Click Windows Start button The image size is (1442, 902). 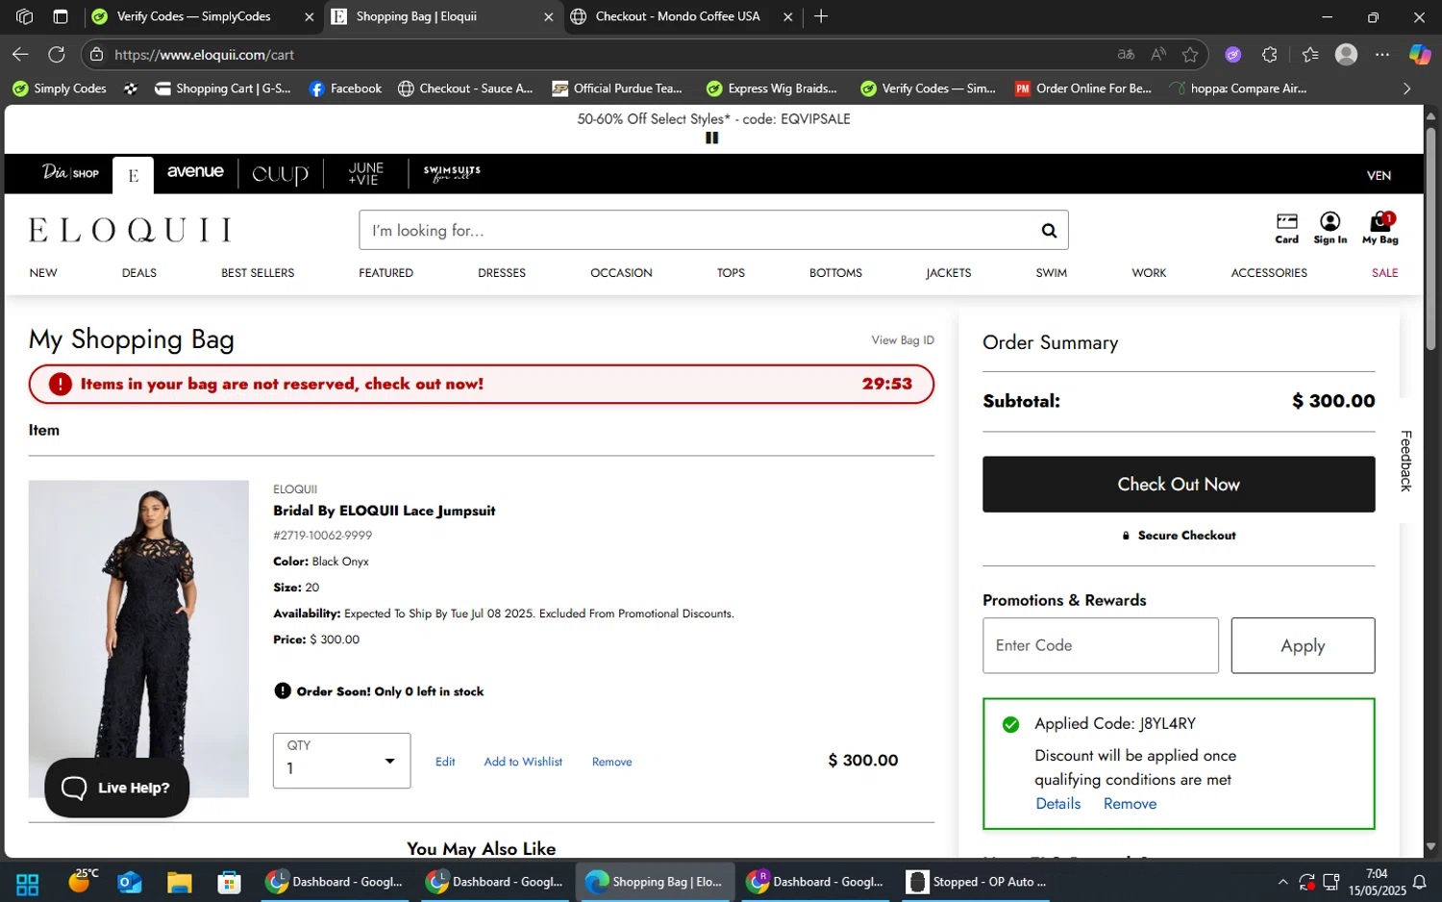tap(28, 883)
